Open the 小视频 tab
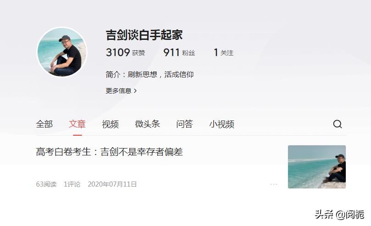Screen dimensions: 371x226 coord(221,124)
